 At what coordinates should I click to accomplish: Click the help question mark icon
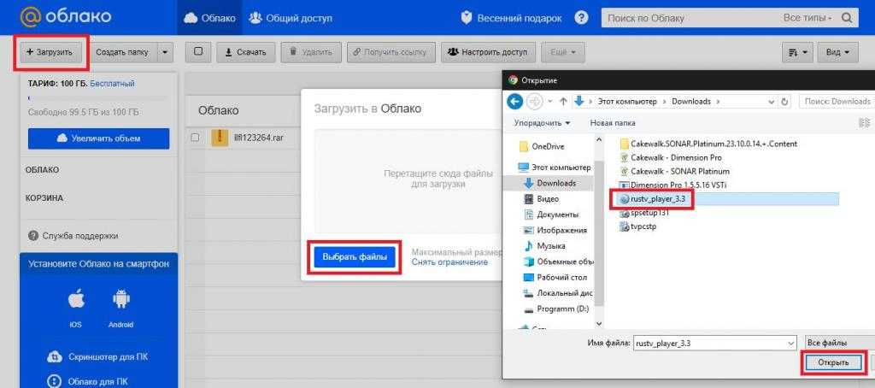coord(581,18)
